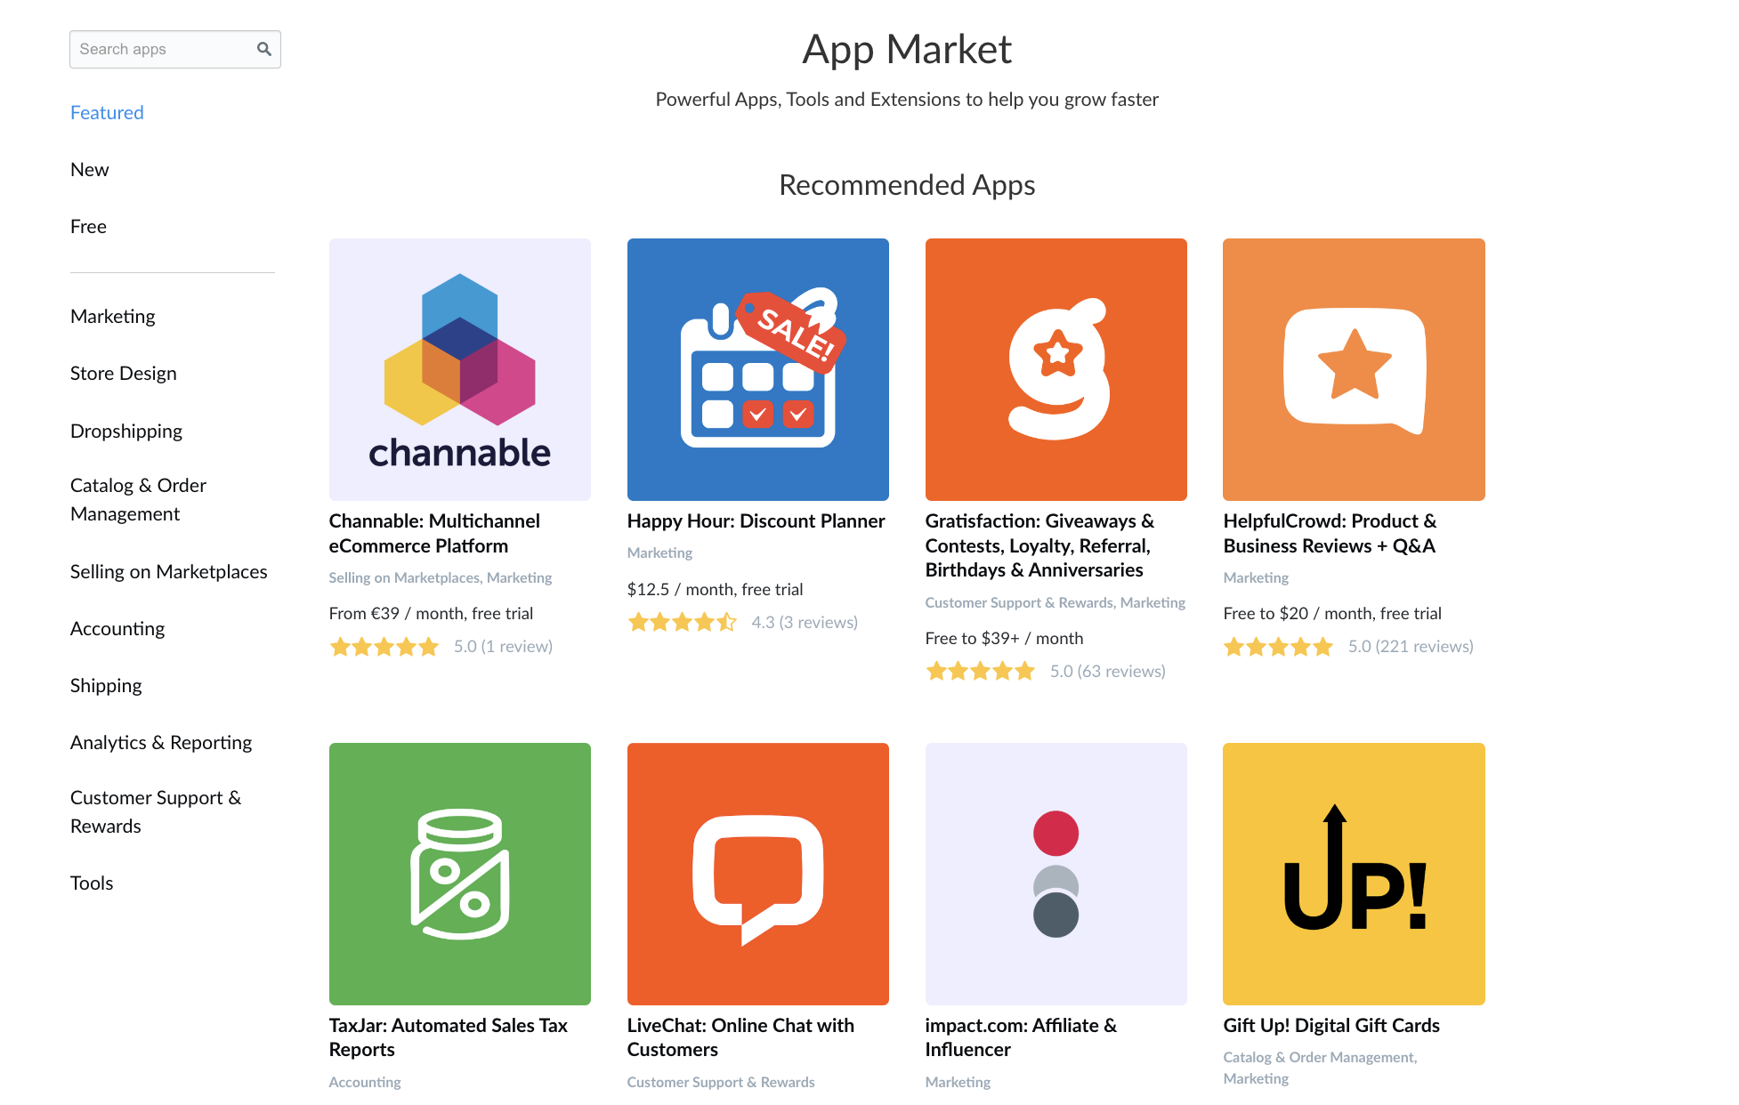
Task: Open Channable: Multichannel eCommerce Platform
Action: pyautogui.click(x=434, y=533)
